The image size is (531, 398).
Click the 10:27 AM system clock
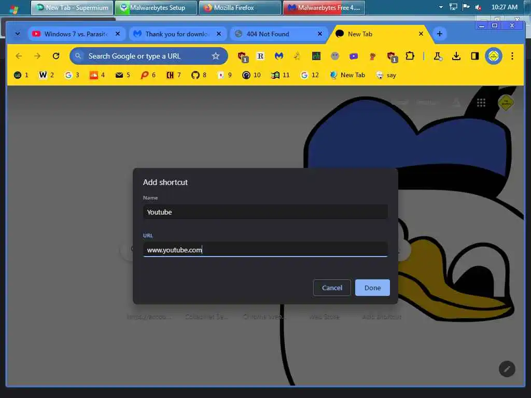click(504, 7)
